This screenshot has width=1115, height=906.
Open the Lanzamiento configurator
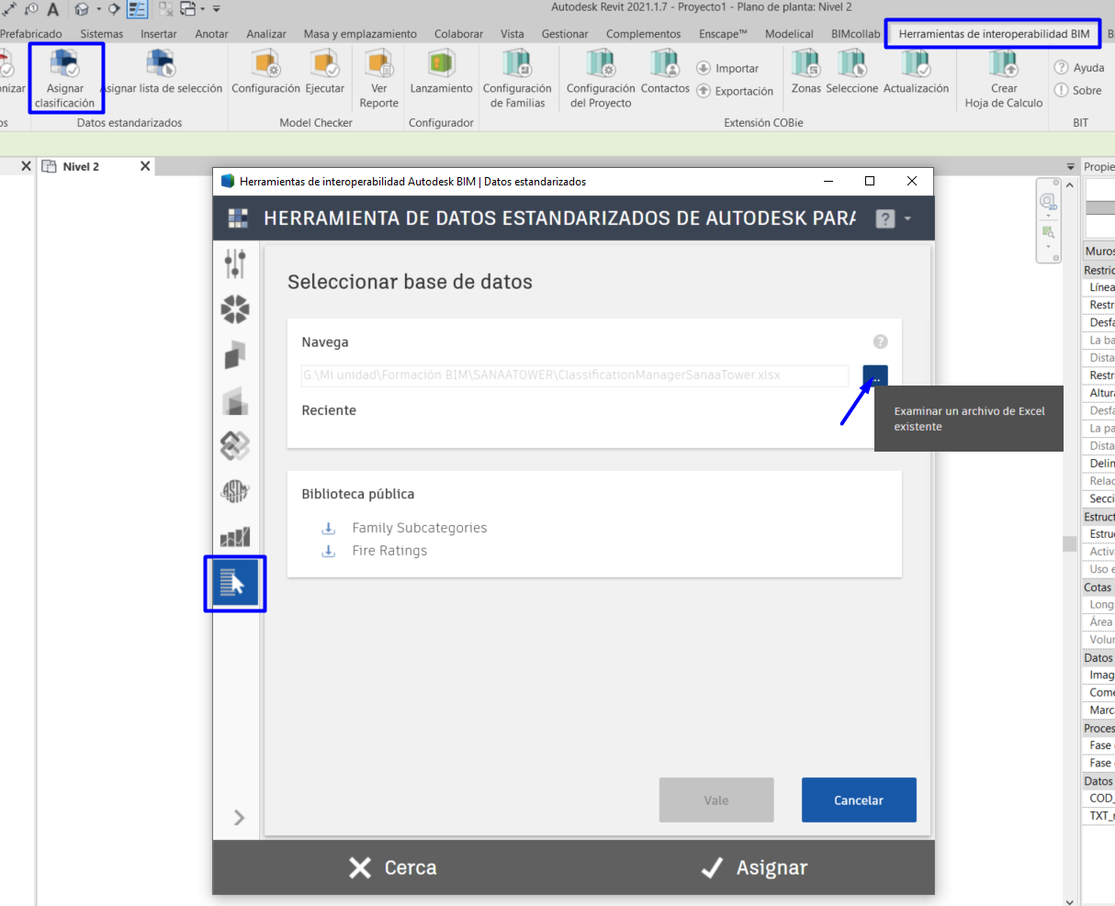[x=441, y=63]
